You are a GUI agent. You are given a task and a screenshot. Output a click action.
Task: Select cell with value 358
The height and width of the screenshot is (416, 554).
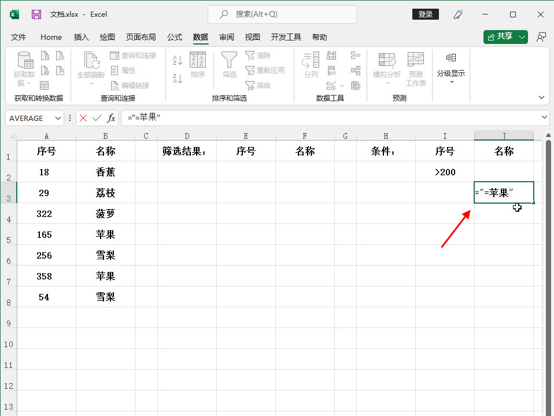tap(46, 276)
